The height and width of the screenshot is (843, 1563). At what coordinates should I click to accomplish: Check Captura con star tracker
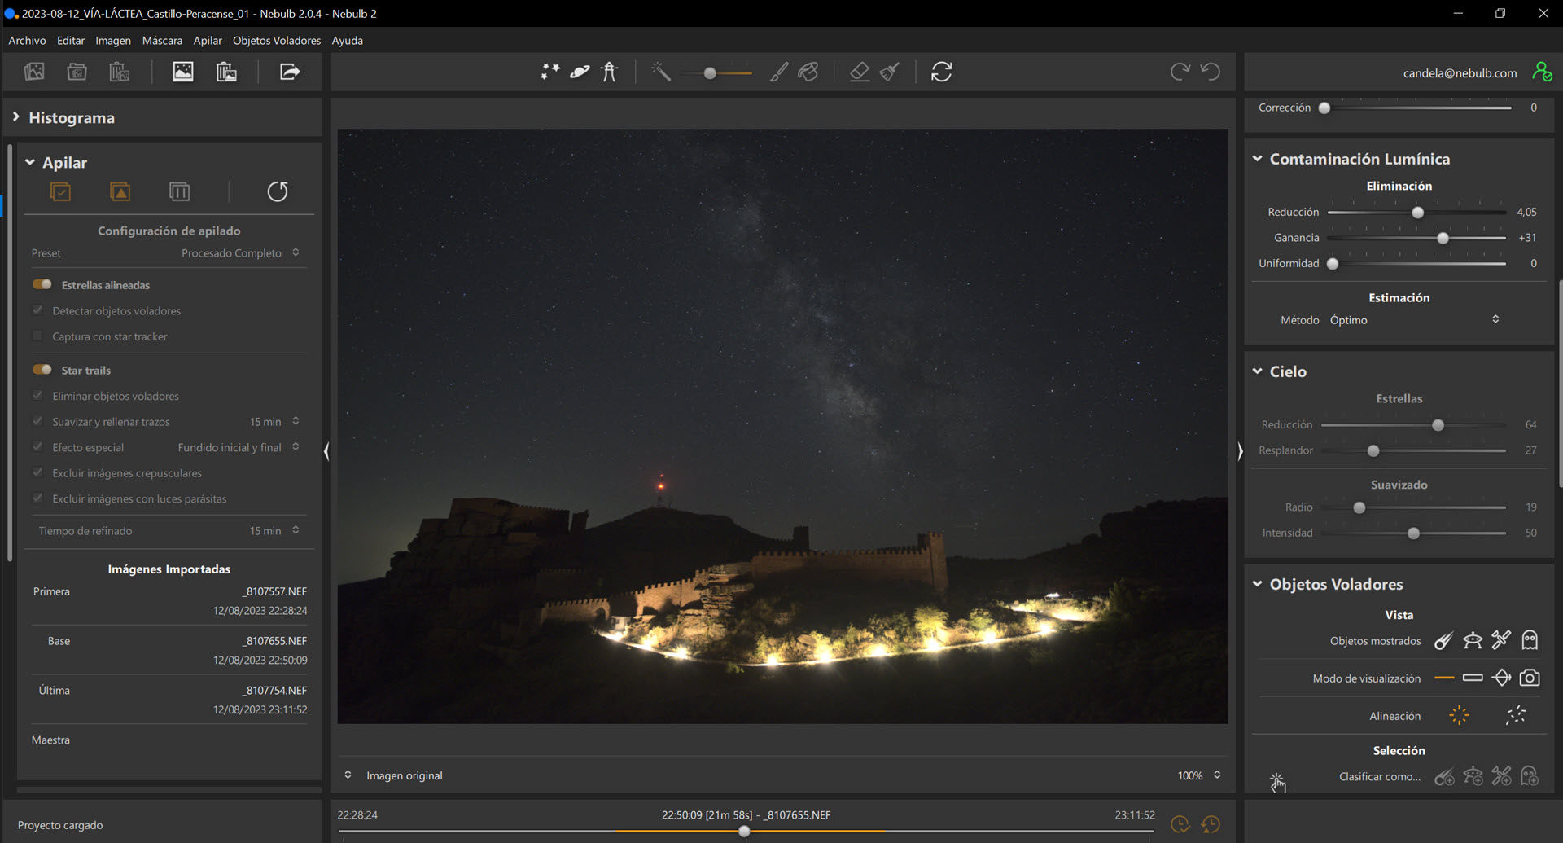coord(37,336)
